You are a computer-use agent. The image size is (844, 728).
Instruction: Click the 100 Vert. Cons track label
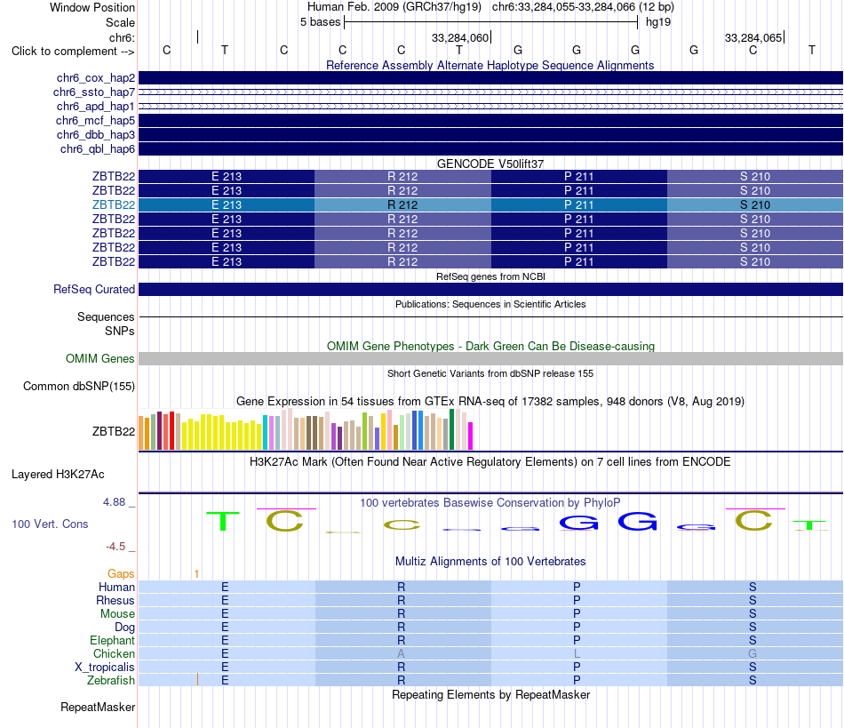point(50,524)
